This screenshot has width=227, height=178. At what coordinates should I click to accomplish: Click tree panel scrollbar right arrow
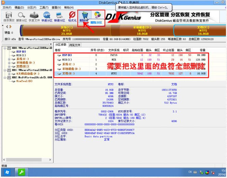[x=50, y=160]
